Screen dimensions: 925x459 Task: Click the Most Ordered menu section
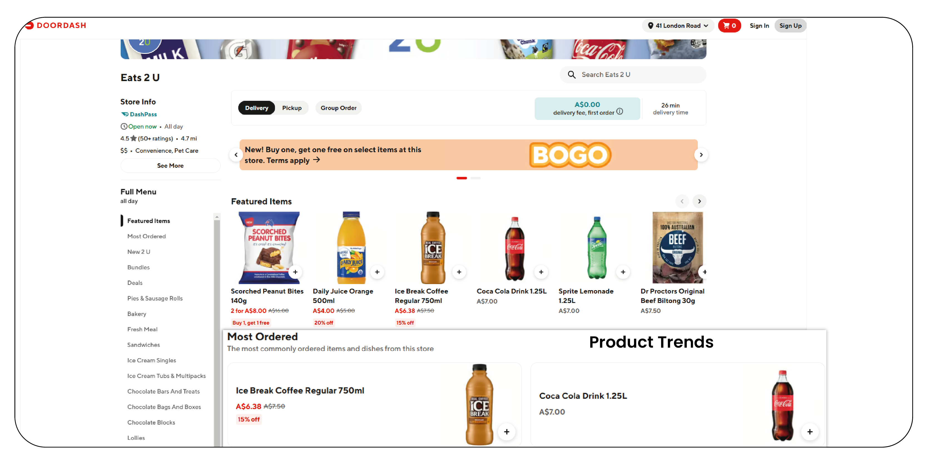pos(146,236)
